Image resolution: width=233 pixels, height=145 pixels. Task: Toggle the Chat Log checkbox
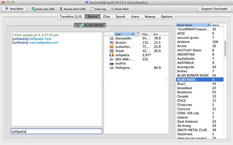pyautogui.click(x=92, y=9)
